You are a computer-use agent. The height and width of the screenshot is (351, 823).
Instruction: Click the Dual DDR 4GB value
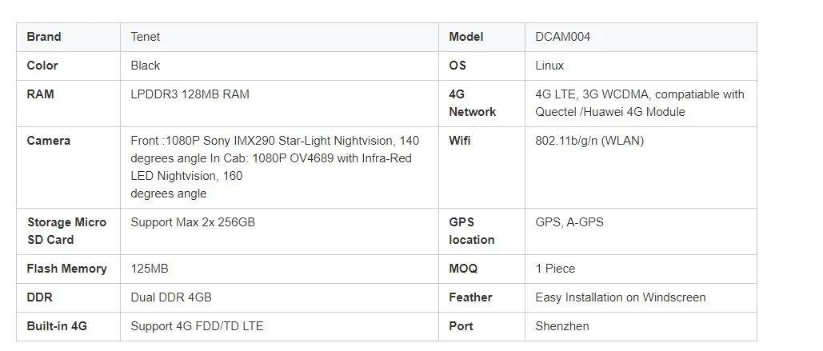click(x=171, y=297)
